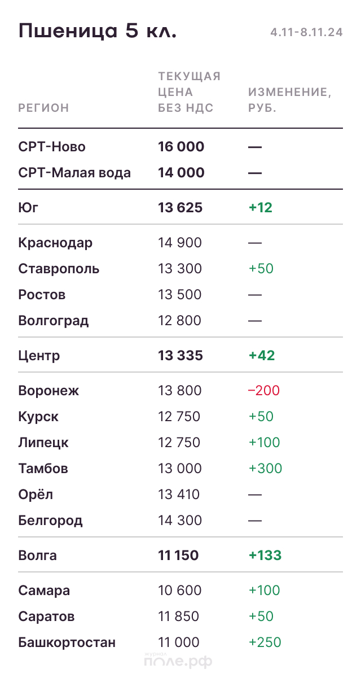The height and width of the screenshot is (682, 361).
Task: Click the поле.рф watermark logo
Action: point(178,661)
